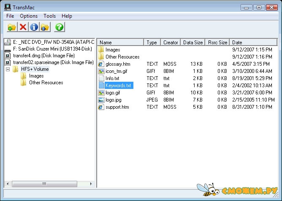Click Info.txt file icon
The image size is (282, 201).
[x=101, y=78]
